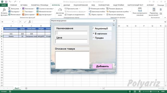Switch to the ДАННЫЕ tab
Viewport: 167px width, 93px height.
coord(67,5)
